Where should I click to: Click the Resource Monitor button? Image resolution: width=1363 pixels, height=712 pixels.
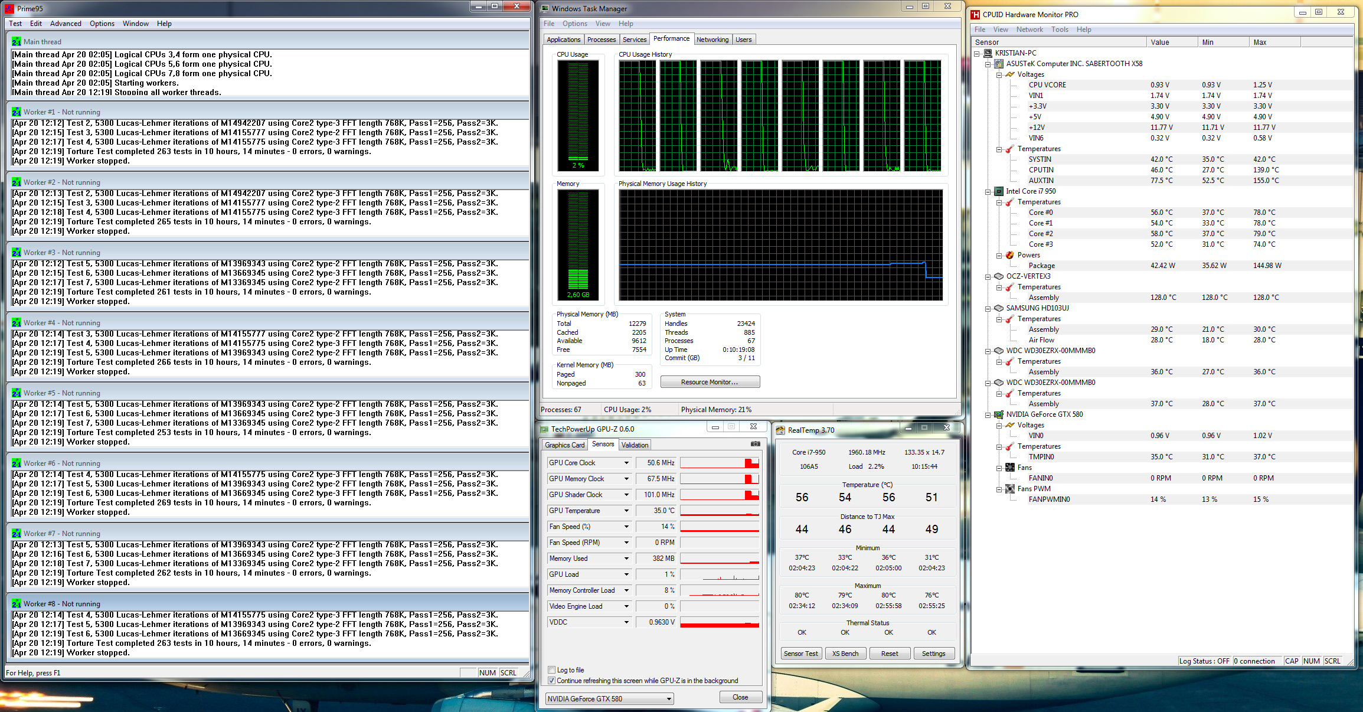pyautogui.click(x=710, y=382)
